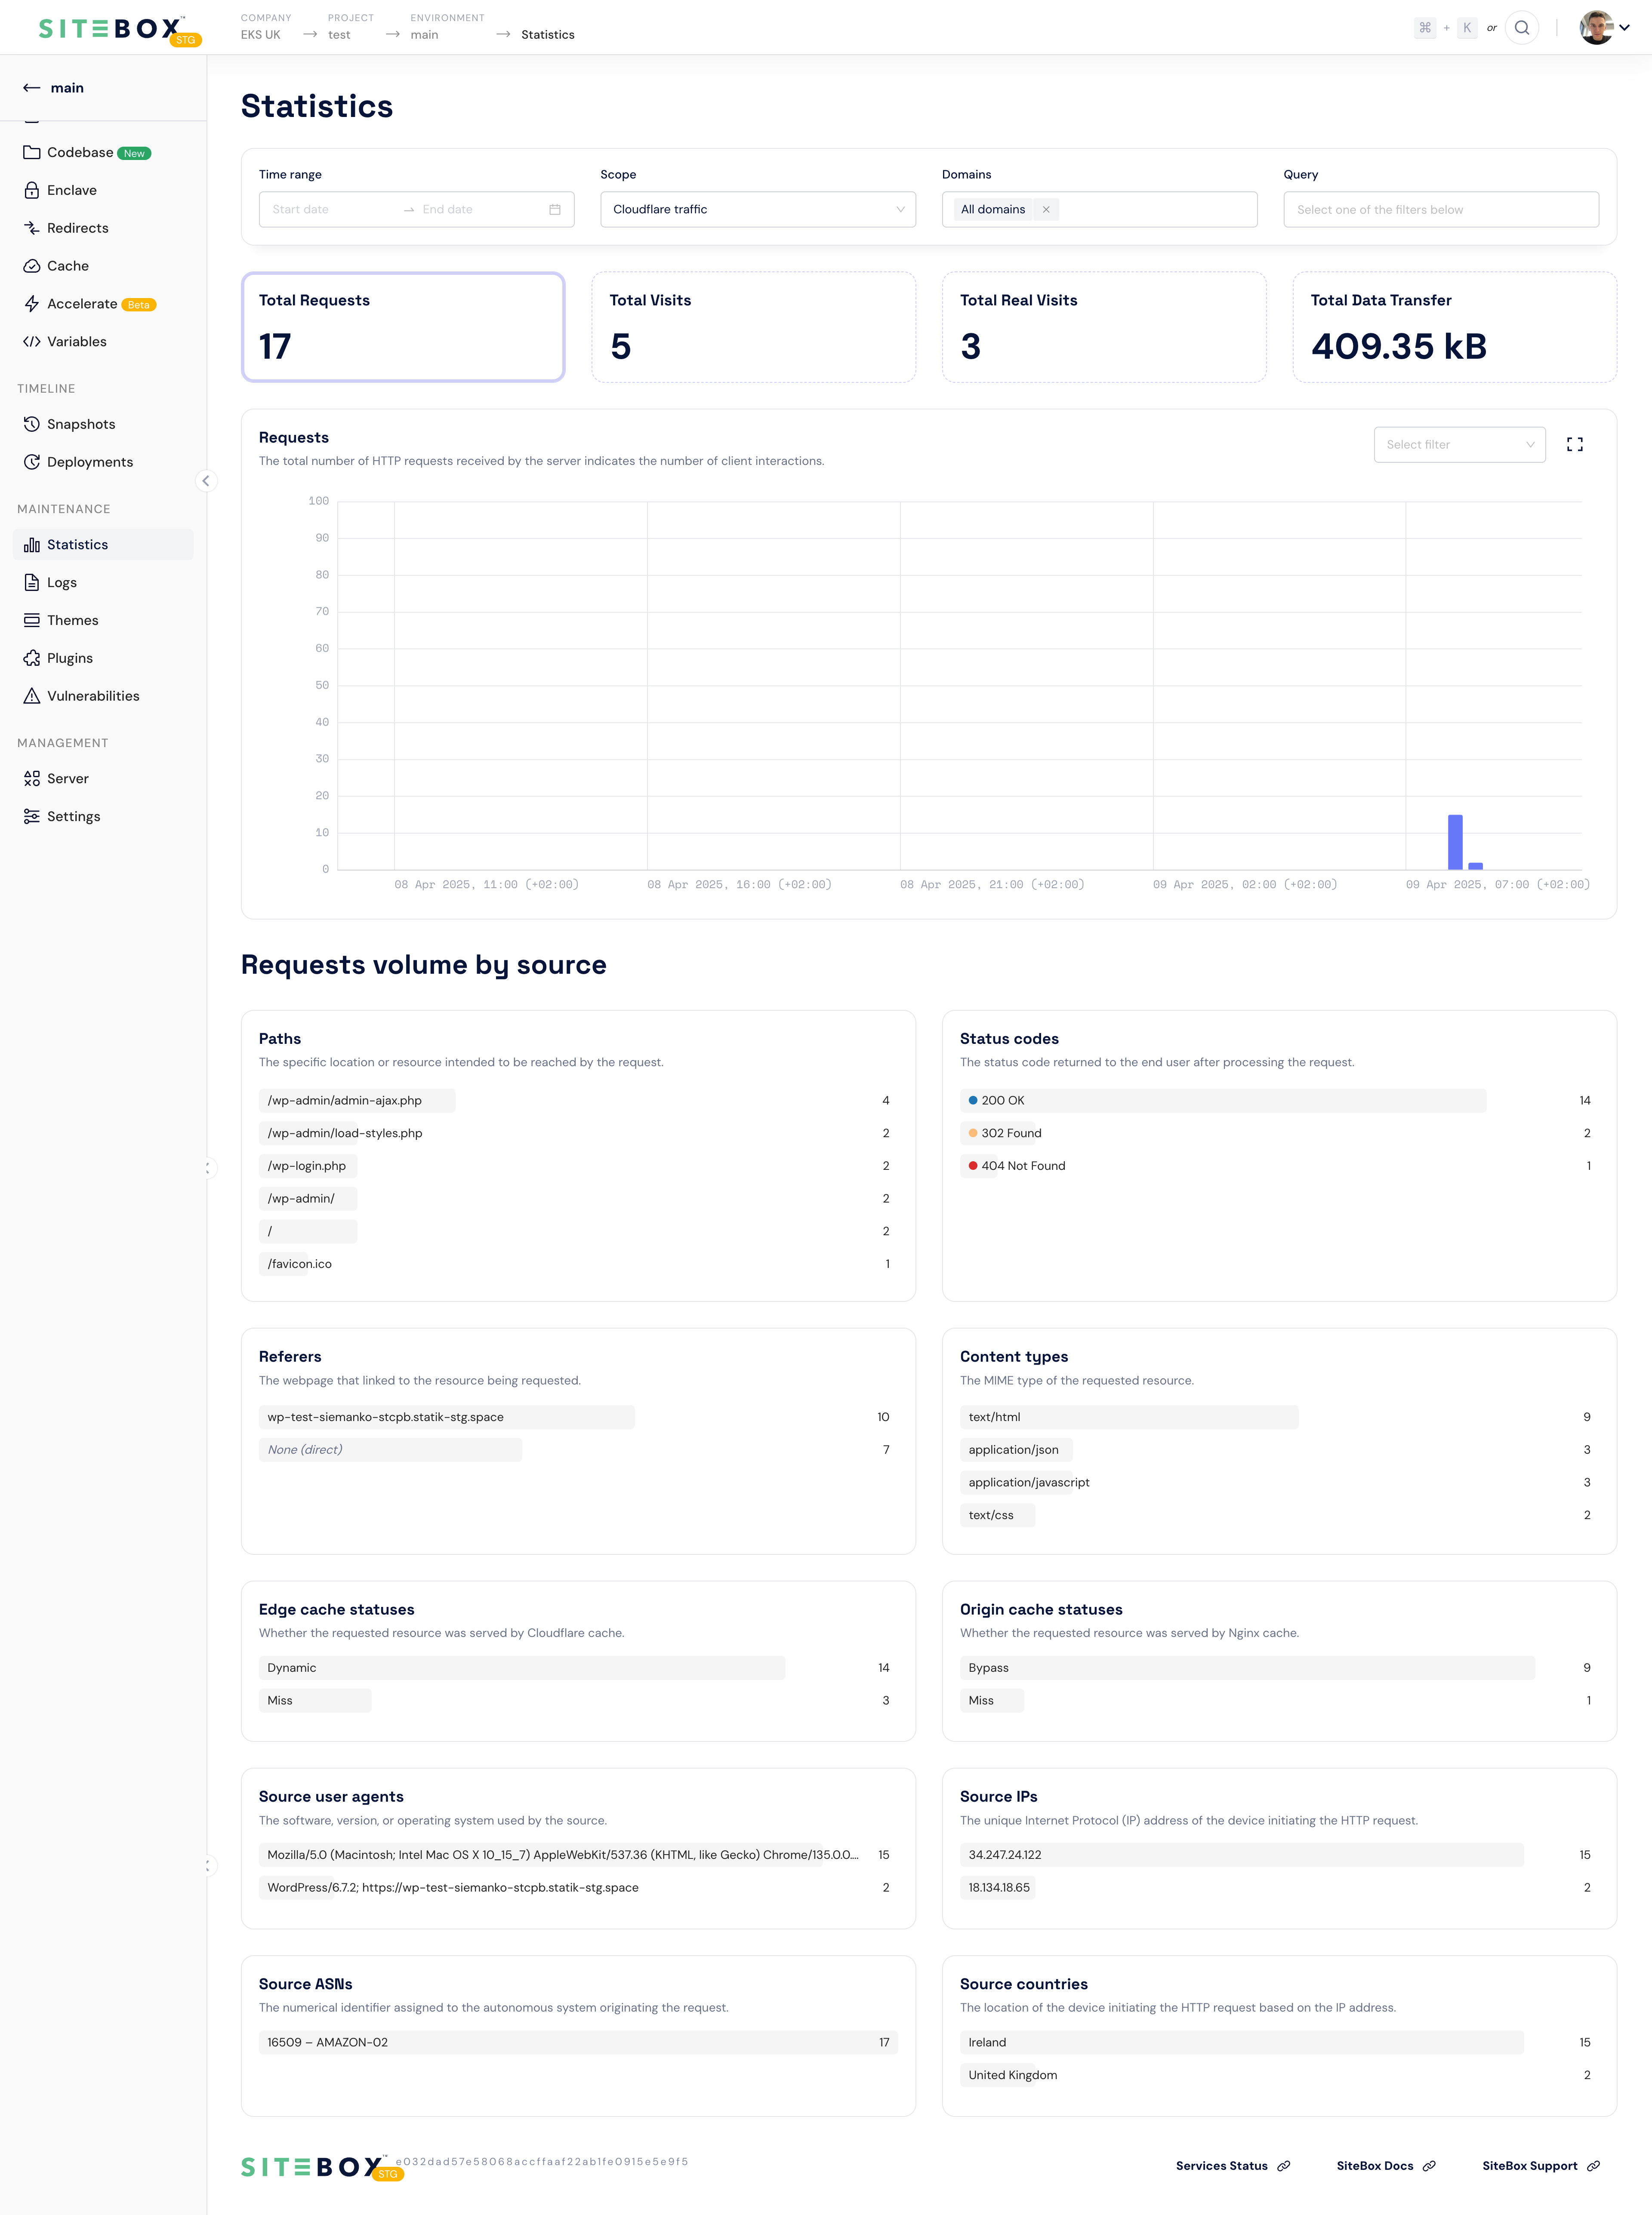Open the SiteBox Docs link
1652x2215 pixels.
point(1386,2166)
